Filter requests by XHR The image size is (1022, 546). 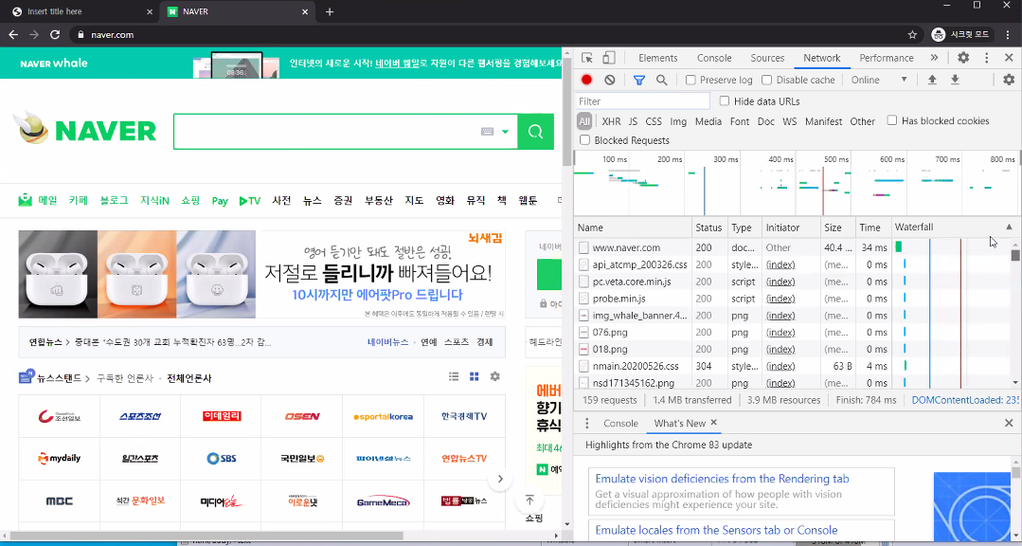tap(611, 121)
